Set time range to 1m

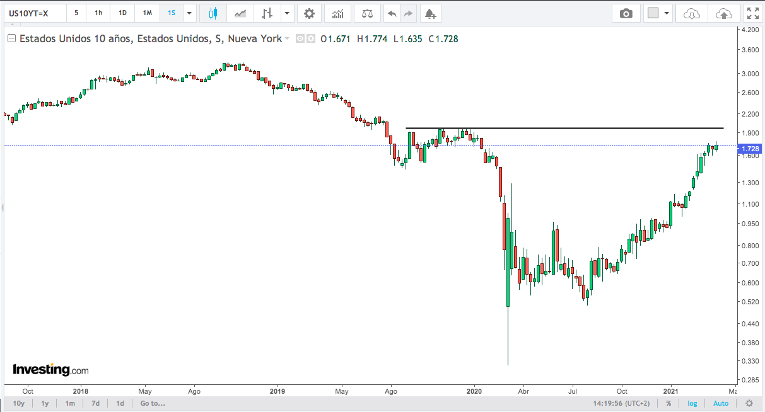(x=70, y=403)
